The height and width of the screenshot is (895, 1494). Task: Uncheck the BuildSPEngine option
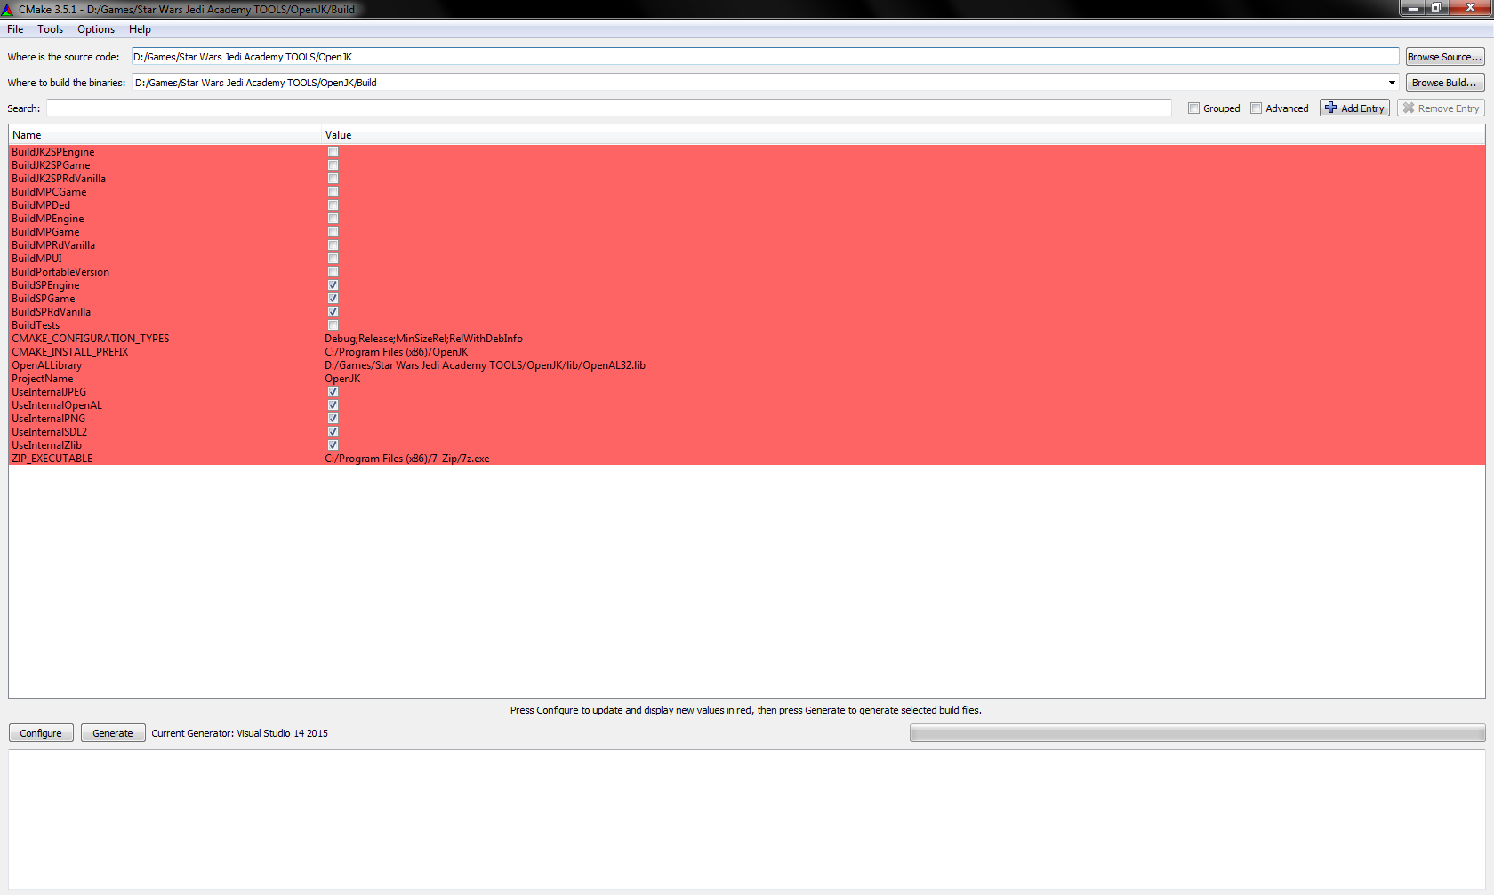coord(333,285)
